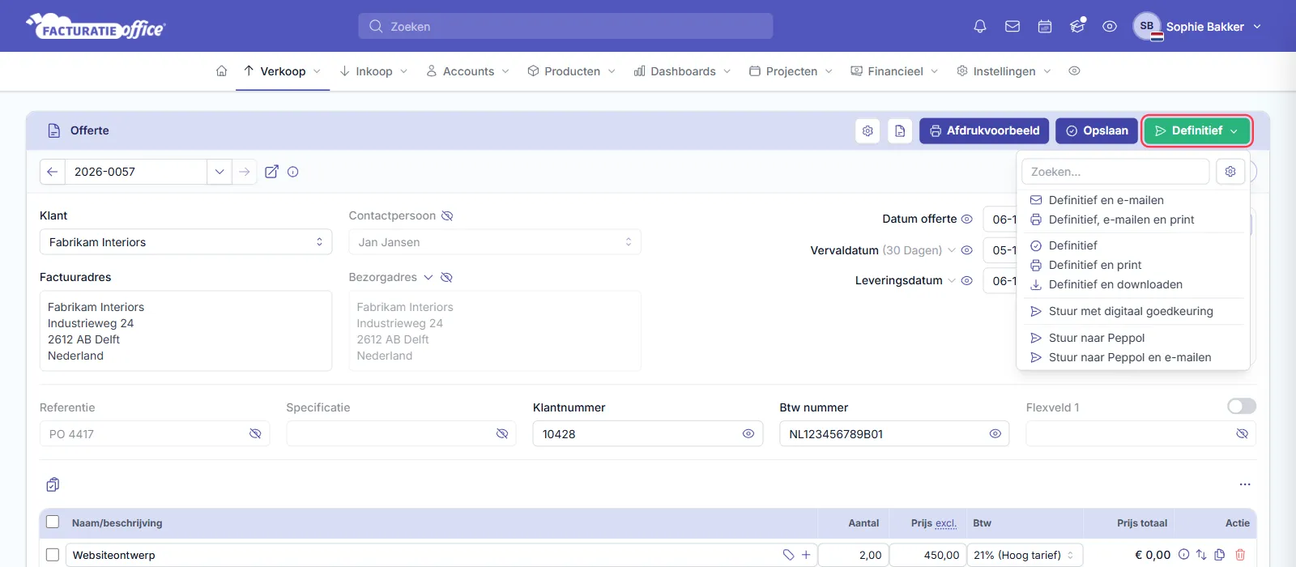Toggle visibility eye in Referentie field
Image resolution: width=1296 pixels, height=567 pixels.
(x=255, y=434)
